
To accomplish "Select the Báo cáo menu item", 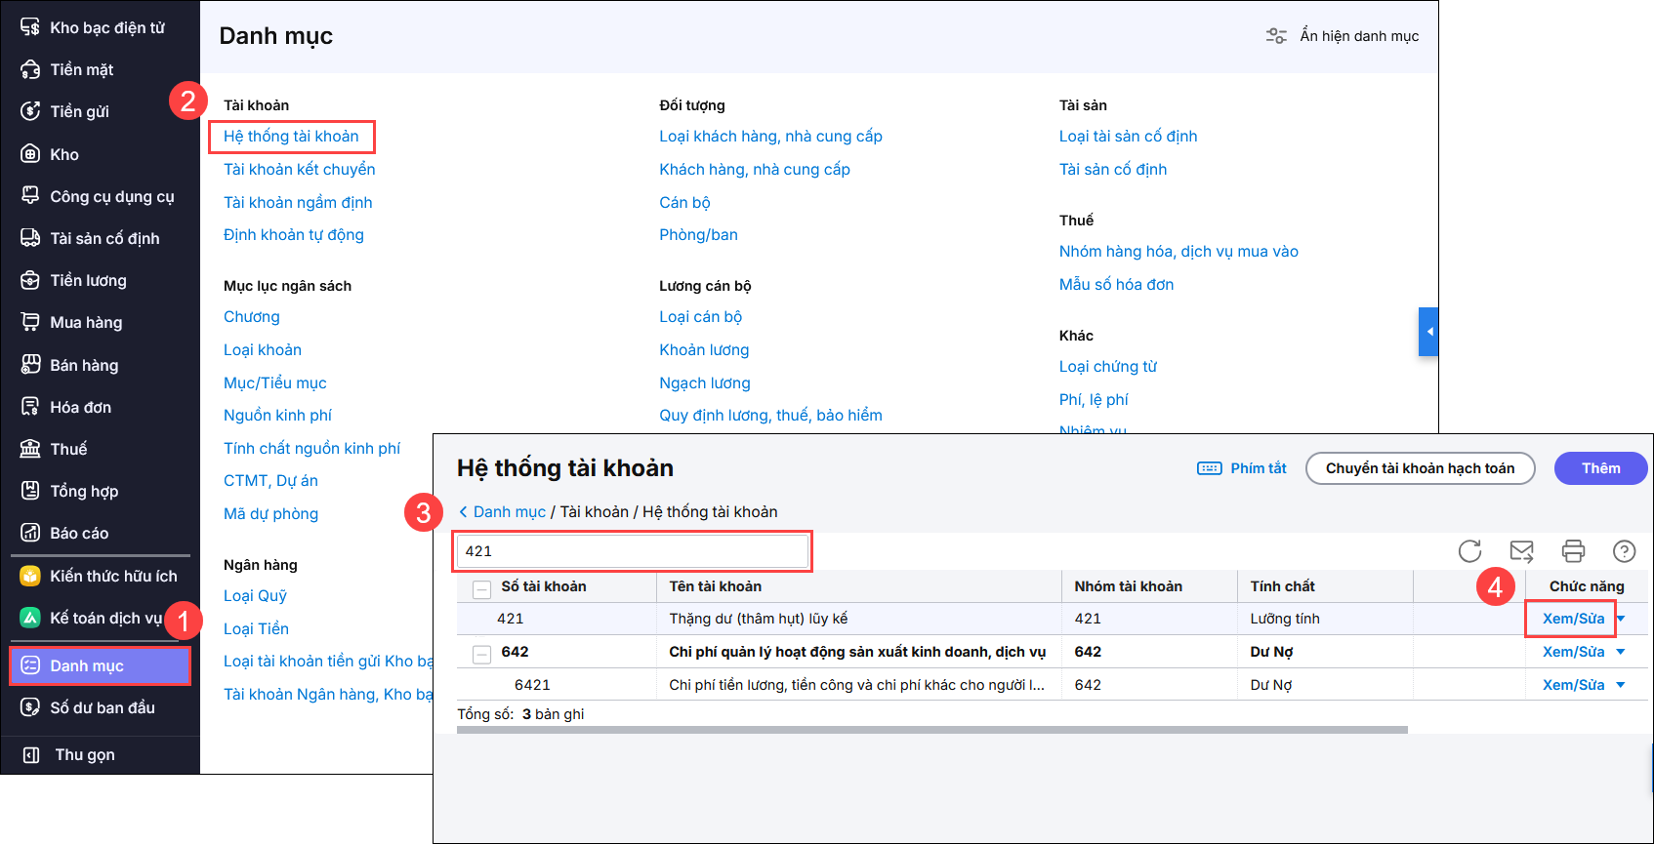I will [79, 533].
